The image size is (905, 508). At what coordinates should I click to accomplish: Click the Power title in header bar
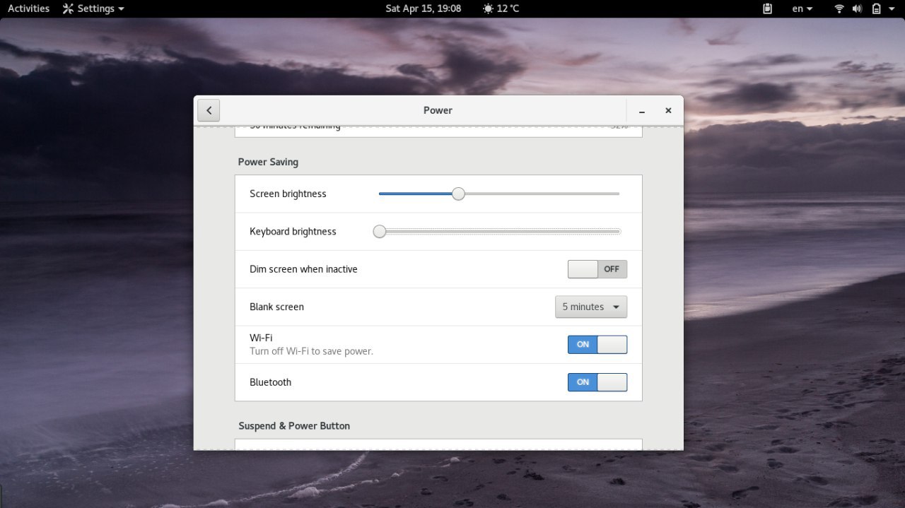tap(438, 110)
